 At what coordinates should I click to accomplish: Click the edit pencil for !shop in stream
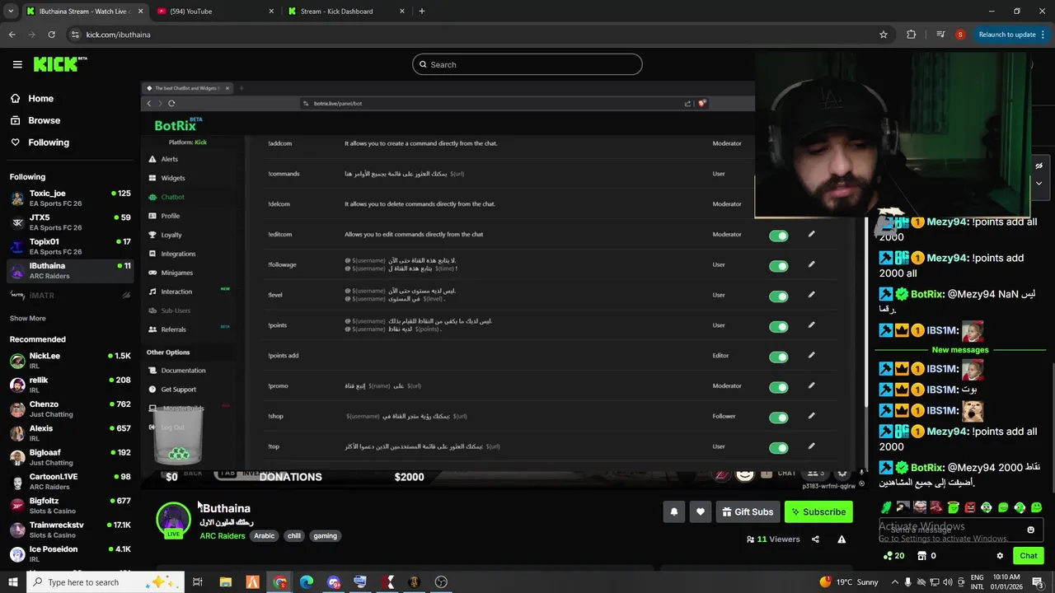tap(811, 416)
